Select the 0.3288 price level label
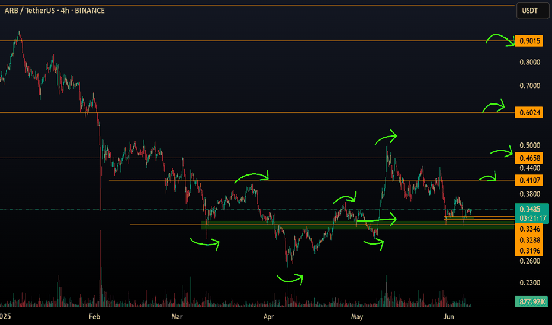 coord(529,240)
